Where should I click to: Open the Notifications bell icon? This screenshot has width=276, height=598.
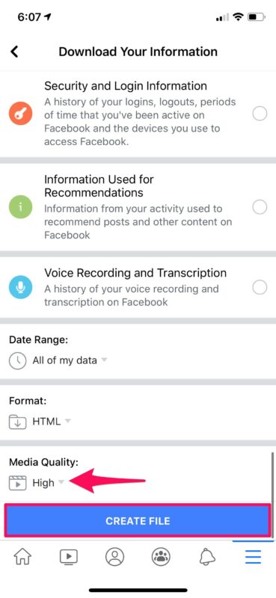[x=207, y=558]
